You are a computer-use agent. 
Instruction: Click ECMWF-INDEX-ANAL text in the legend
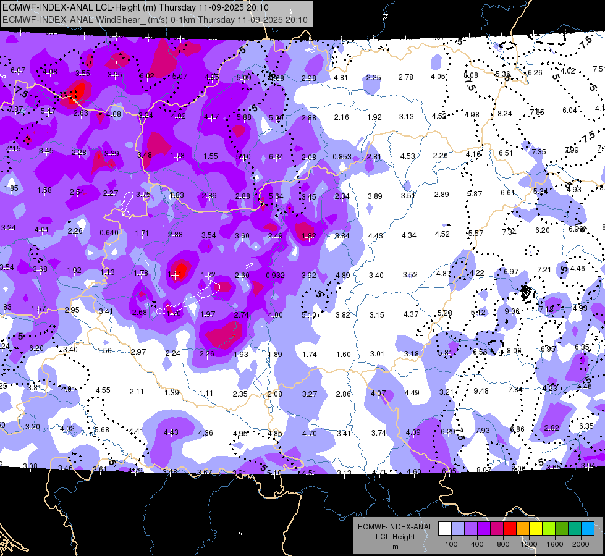[x=395, y=527]
